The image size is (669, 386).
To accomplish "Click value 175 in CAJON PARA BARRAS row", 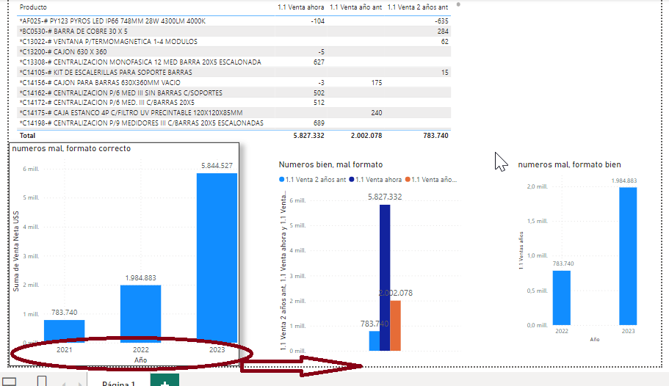I will (x=376, y=82).
